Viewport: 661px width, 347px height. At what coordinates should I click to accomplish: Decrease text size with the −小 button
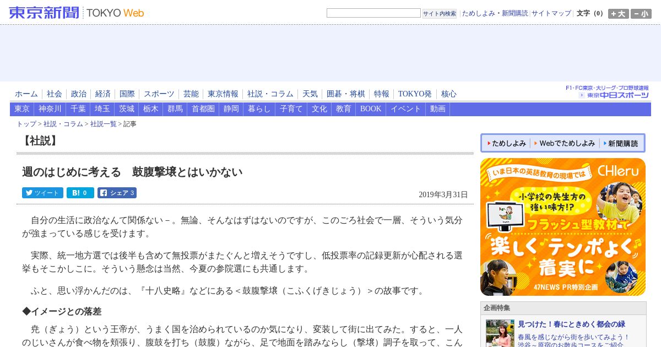[641, 14]
